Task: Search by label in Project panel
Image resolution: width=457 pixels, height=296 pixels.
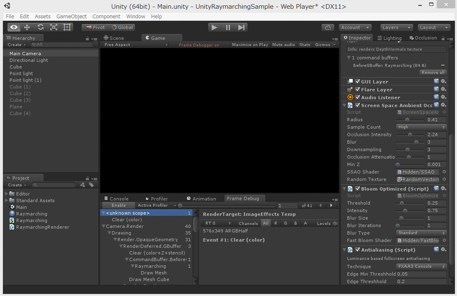Action: pos(91,185)
